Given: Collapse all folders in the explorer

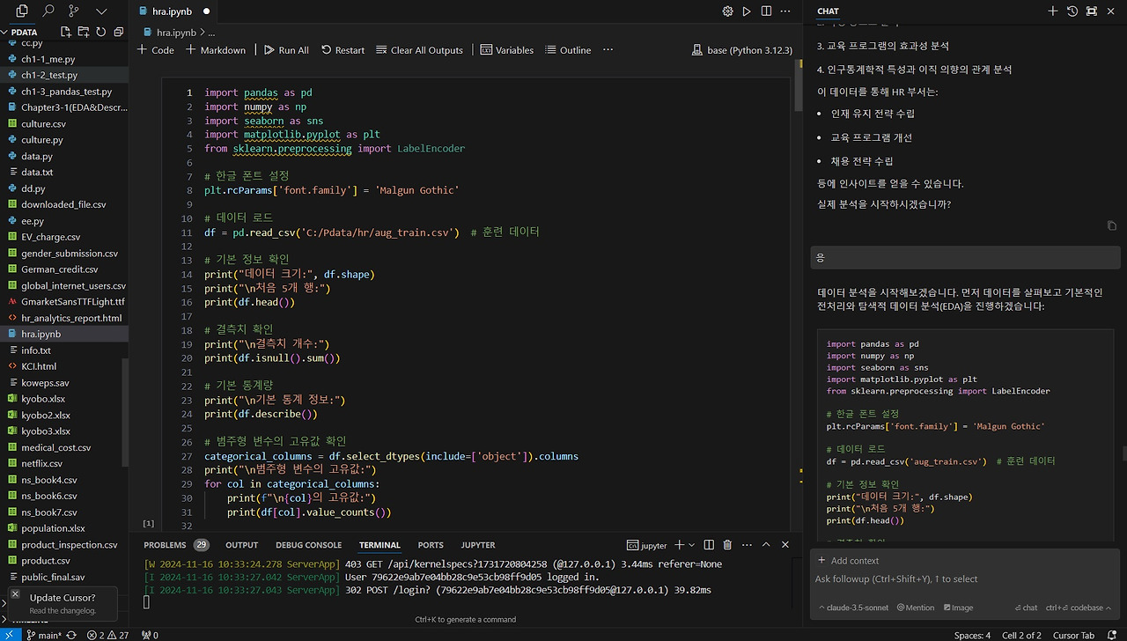Looking at the screenshot, I should click(x=117, y=32).
